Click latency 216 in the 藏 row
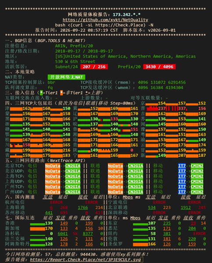The width and height of the screenshot is (212, 263). [67, 150]
